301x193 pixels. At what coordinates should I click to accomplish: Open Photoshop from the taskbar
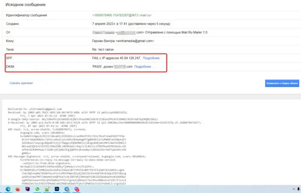pyautogui.click(x=57, y=189)
